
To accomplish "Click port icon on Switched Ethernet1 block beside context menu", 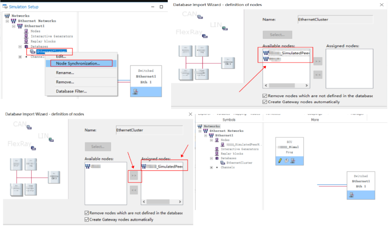I will click(135, 92).
